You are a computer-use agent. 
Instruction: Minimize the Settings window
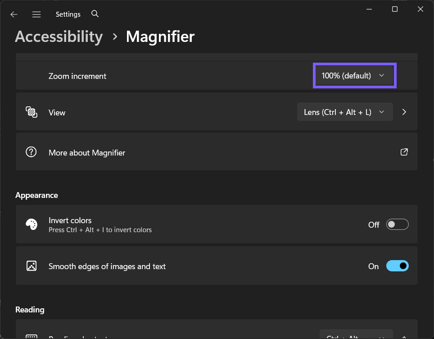point(369,9)
